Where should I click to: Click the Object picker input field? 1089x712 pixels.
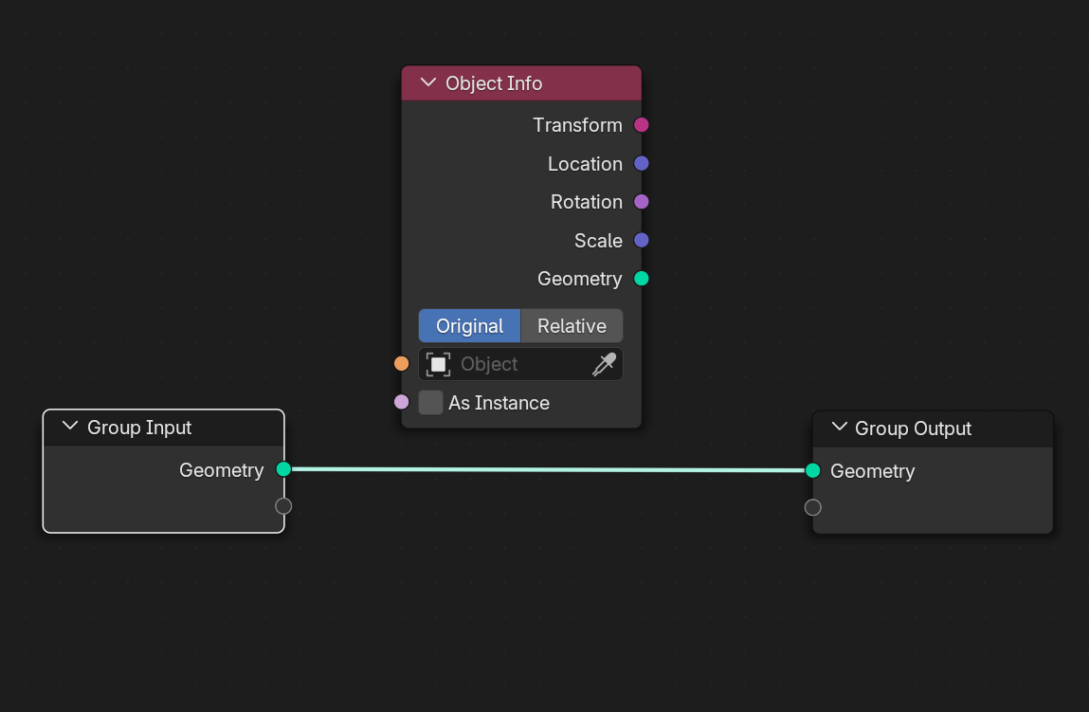click(521, 364)
